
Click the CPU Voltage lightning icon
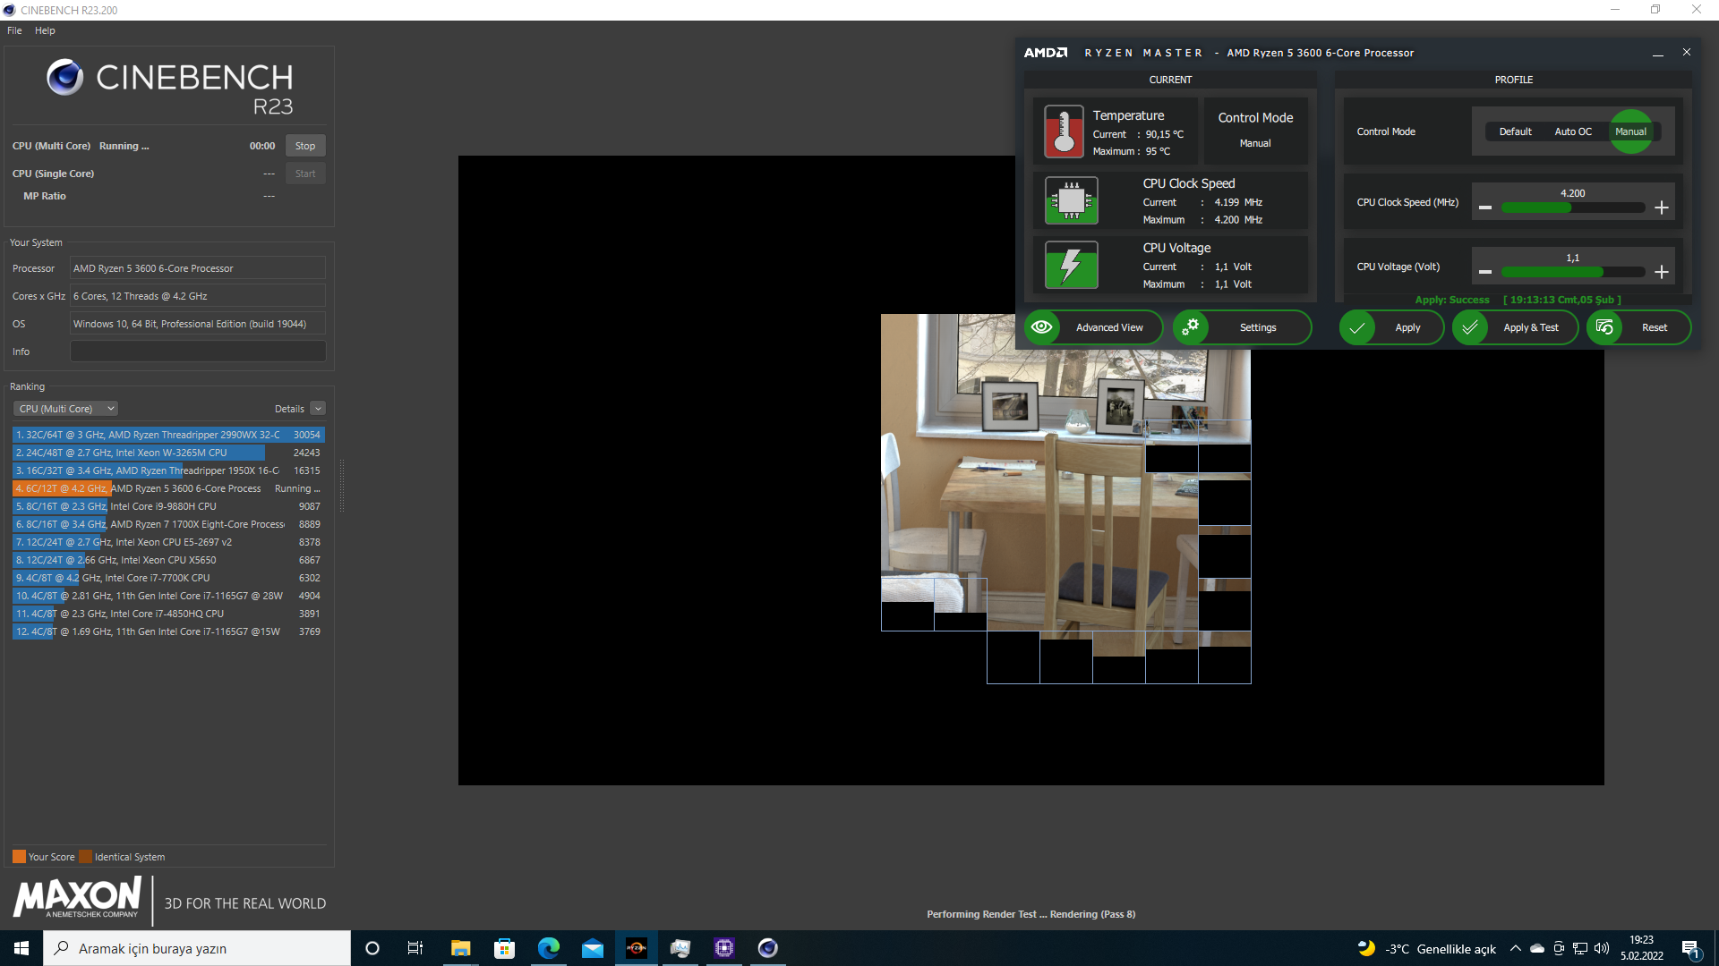coord(1072,265)
